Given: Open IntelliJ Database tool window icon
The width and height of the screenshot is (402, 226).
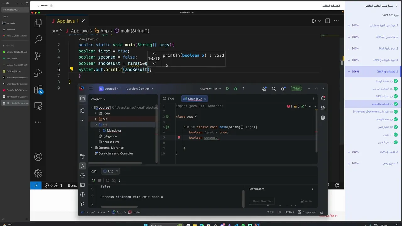Looking at the screenshot, I should pos(323,118).
